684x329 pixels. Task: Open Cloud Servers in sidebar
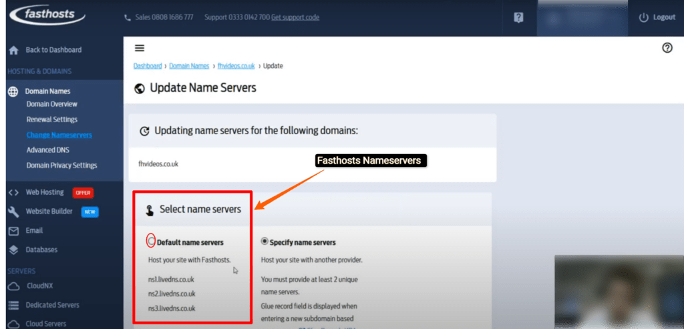[46, 324]
